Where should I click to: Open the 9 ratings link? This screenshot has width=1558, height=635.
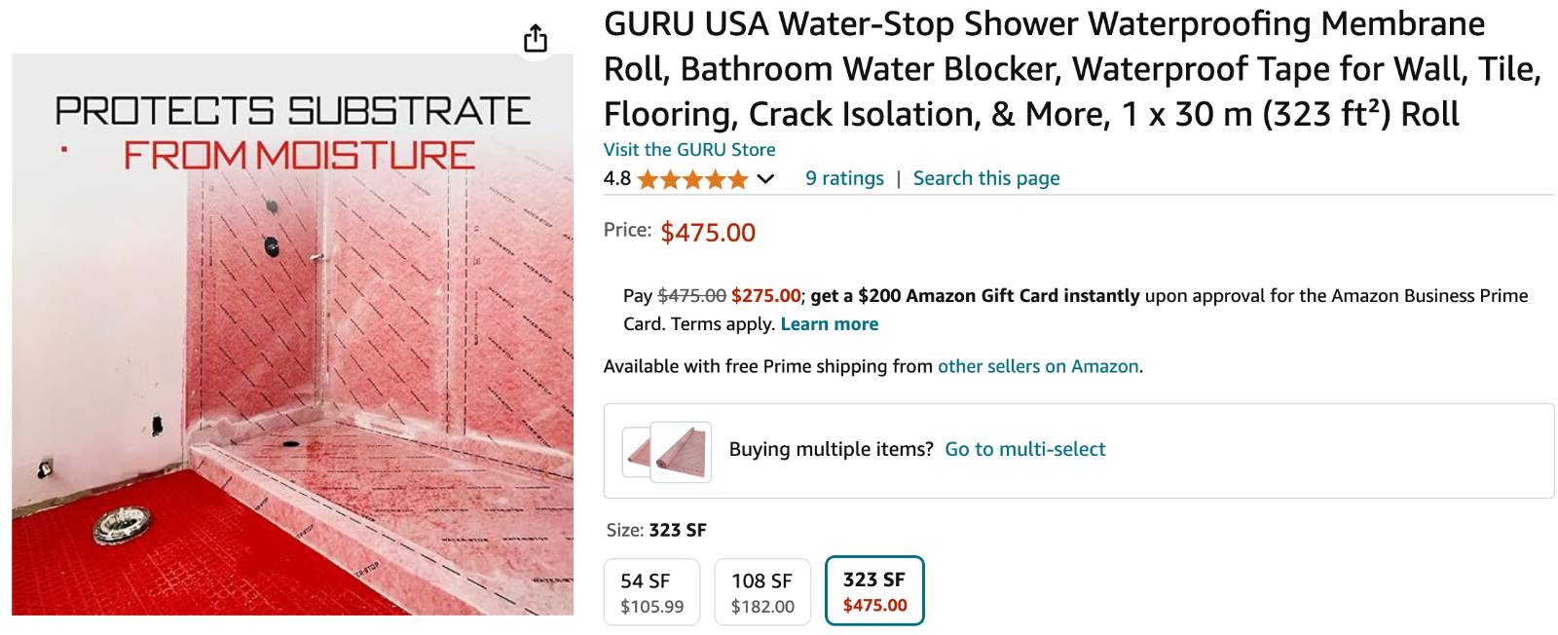844,178
